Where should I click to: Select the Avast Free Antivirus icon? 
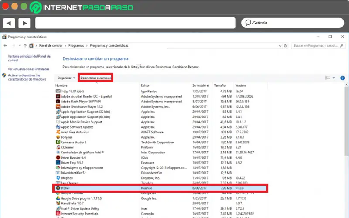[58, 132]
